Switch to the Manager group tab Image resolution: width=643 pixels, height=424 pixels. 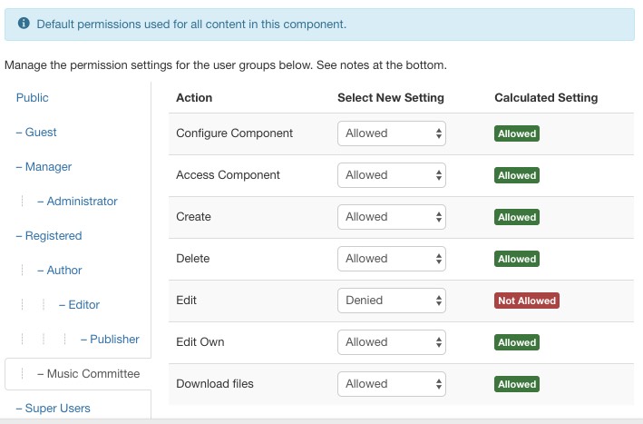tap(44, 167)
